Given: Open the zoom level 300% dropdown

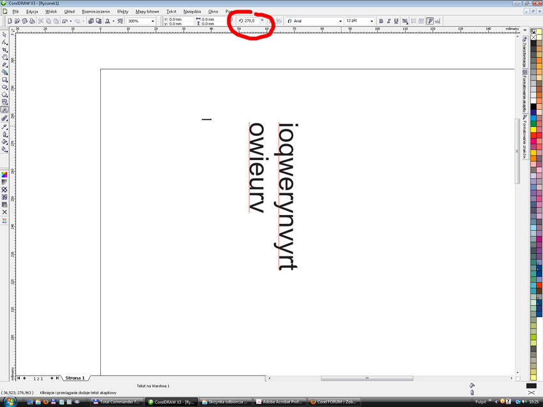Looking at the screenshot, I should click(x=153, y=21).
